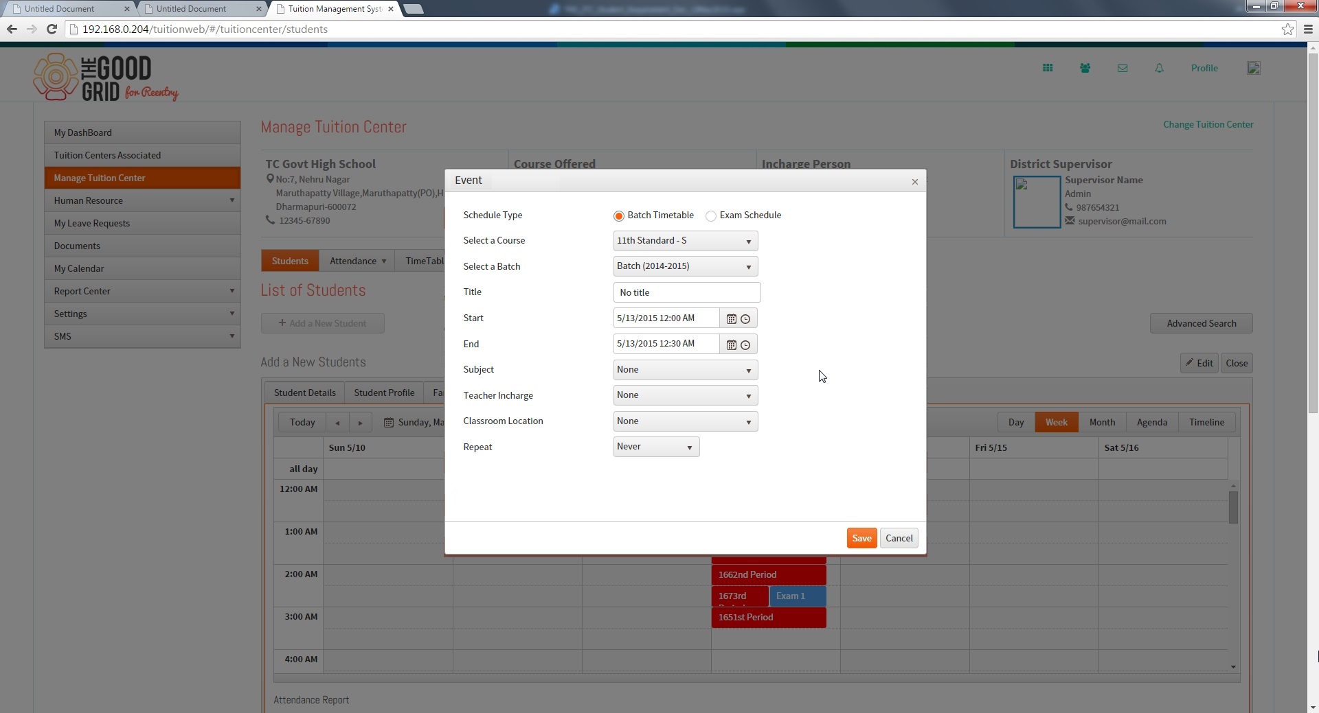Screen dimensions: 1319x713
Task: Open the notifications bell icon
Action: pos(1159,68)
